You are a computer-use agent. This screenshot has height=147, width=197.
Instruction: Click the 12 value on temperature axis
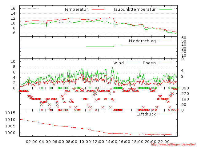13,18
